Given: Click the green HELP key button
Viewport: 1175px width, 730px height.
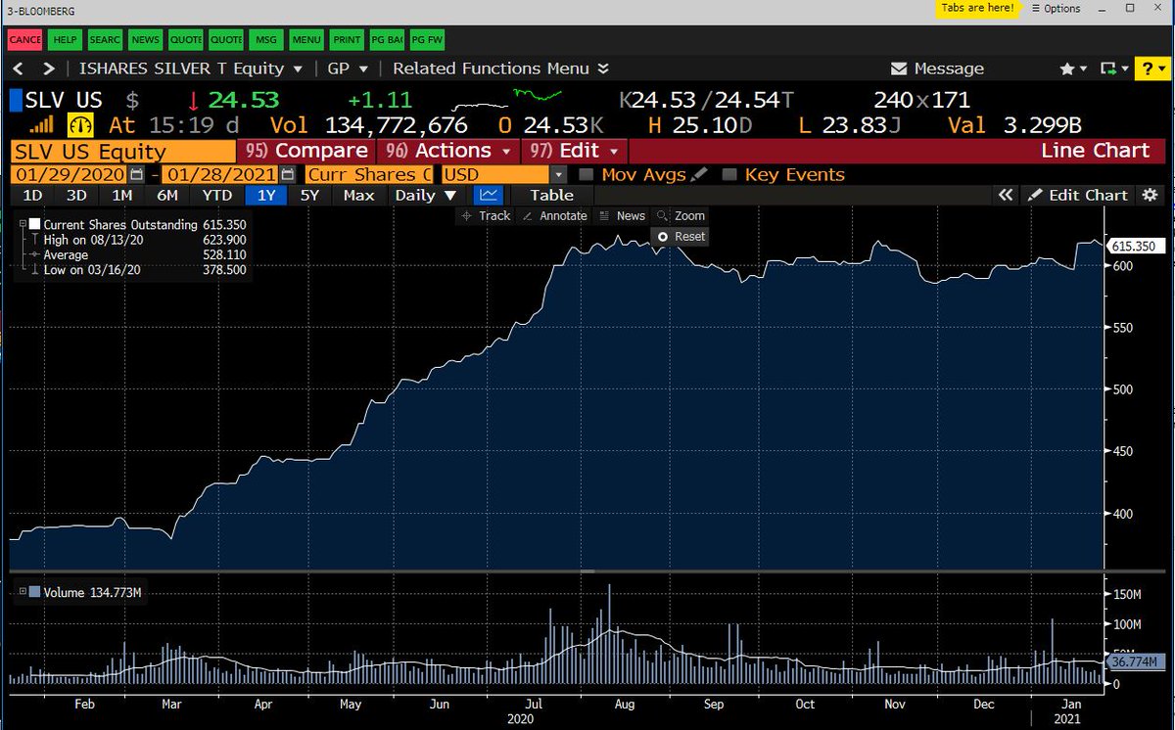Looking at the screenshot, I should [x=65, y=40].
